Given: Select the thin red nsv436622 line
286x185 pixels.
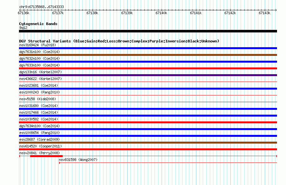Looking at the screenshot, I should [x=148, y=82].
